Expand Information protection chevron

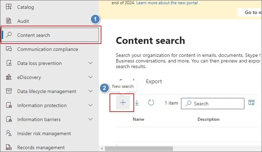[91, 105]
